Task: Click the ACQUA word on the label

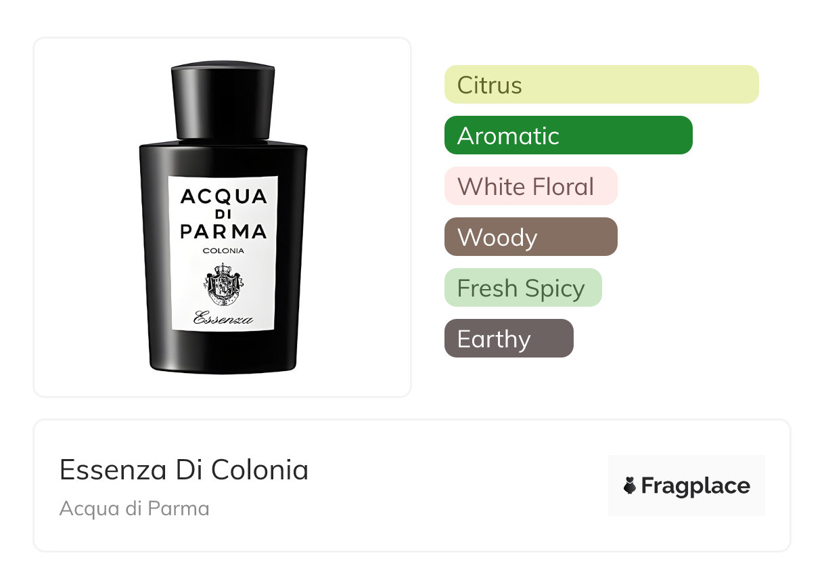Action: (x=224, y=197)
